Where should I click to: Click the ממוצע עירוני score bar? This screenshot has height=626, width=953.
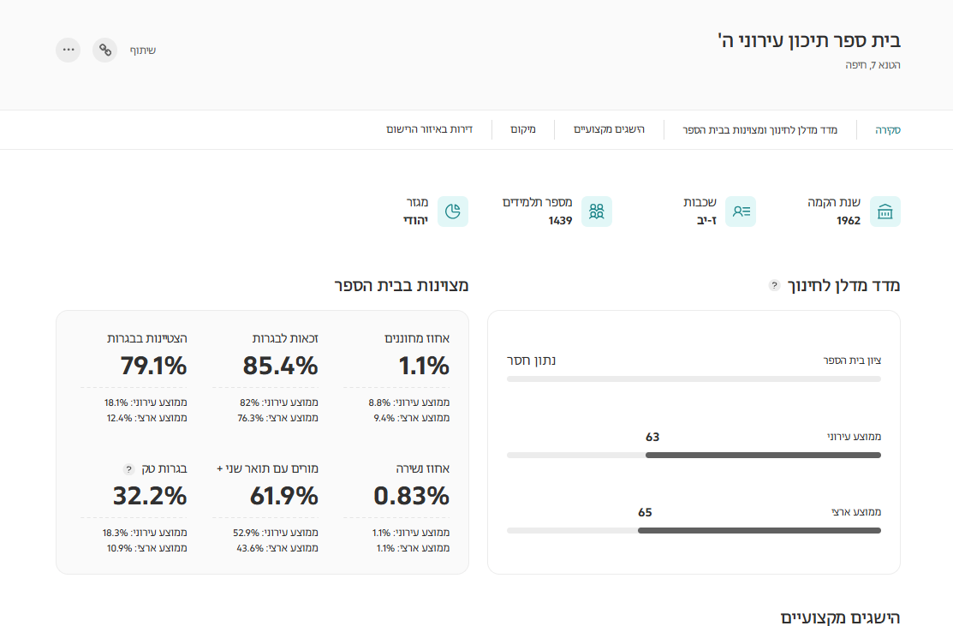pyautogui.click(x=694, y=455)
